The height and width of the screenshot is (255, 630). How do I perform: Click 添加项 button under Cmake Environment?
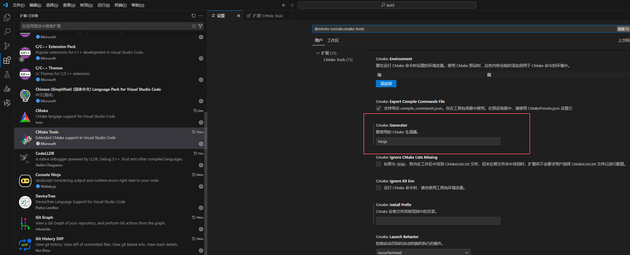tap(386, 84)
